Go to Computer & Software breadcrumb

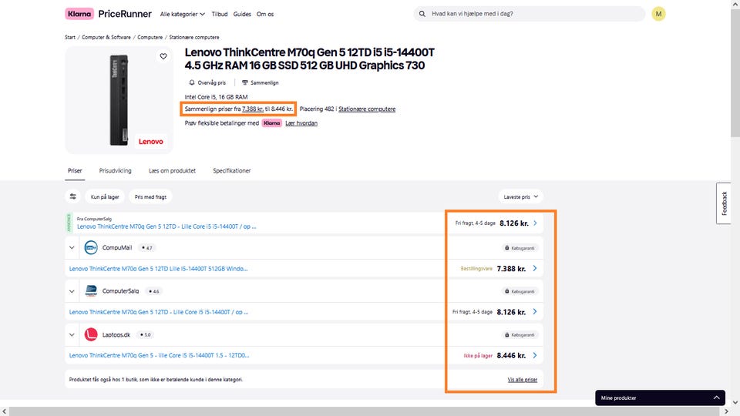(x=106, y=37)
